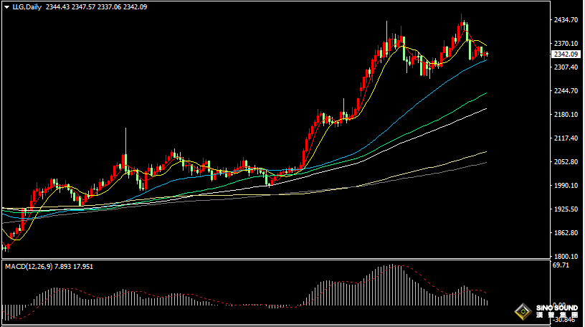Image resolution: width=585 pixels, height=327 pixels.
Task: Click the 2117.40 level on price scale
Action: (565, 138)
